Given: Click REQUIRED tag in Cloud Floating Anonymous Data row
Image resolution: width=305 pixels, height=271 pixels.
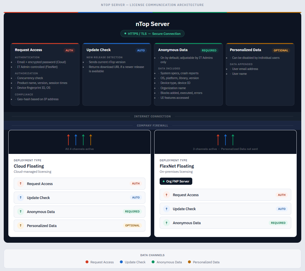Looking at the screenshot, I should coord(132,211).
